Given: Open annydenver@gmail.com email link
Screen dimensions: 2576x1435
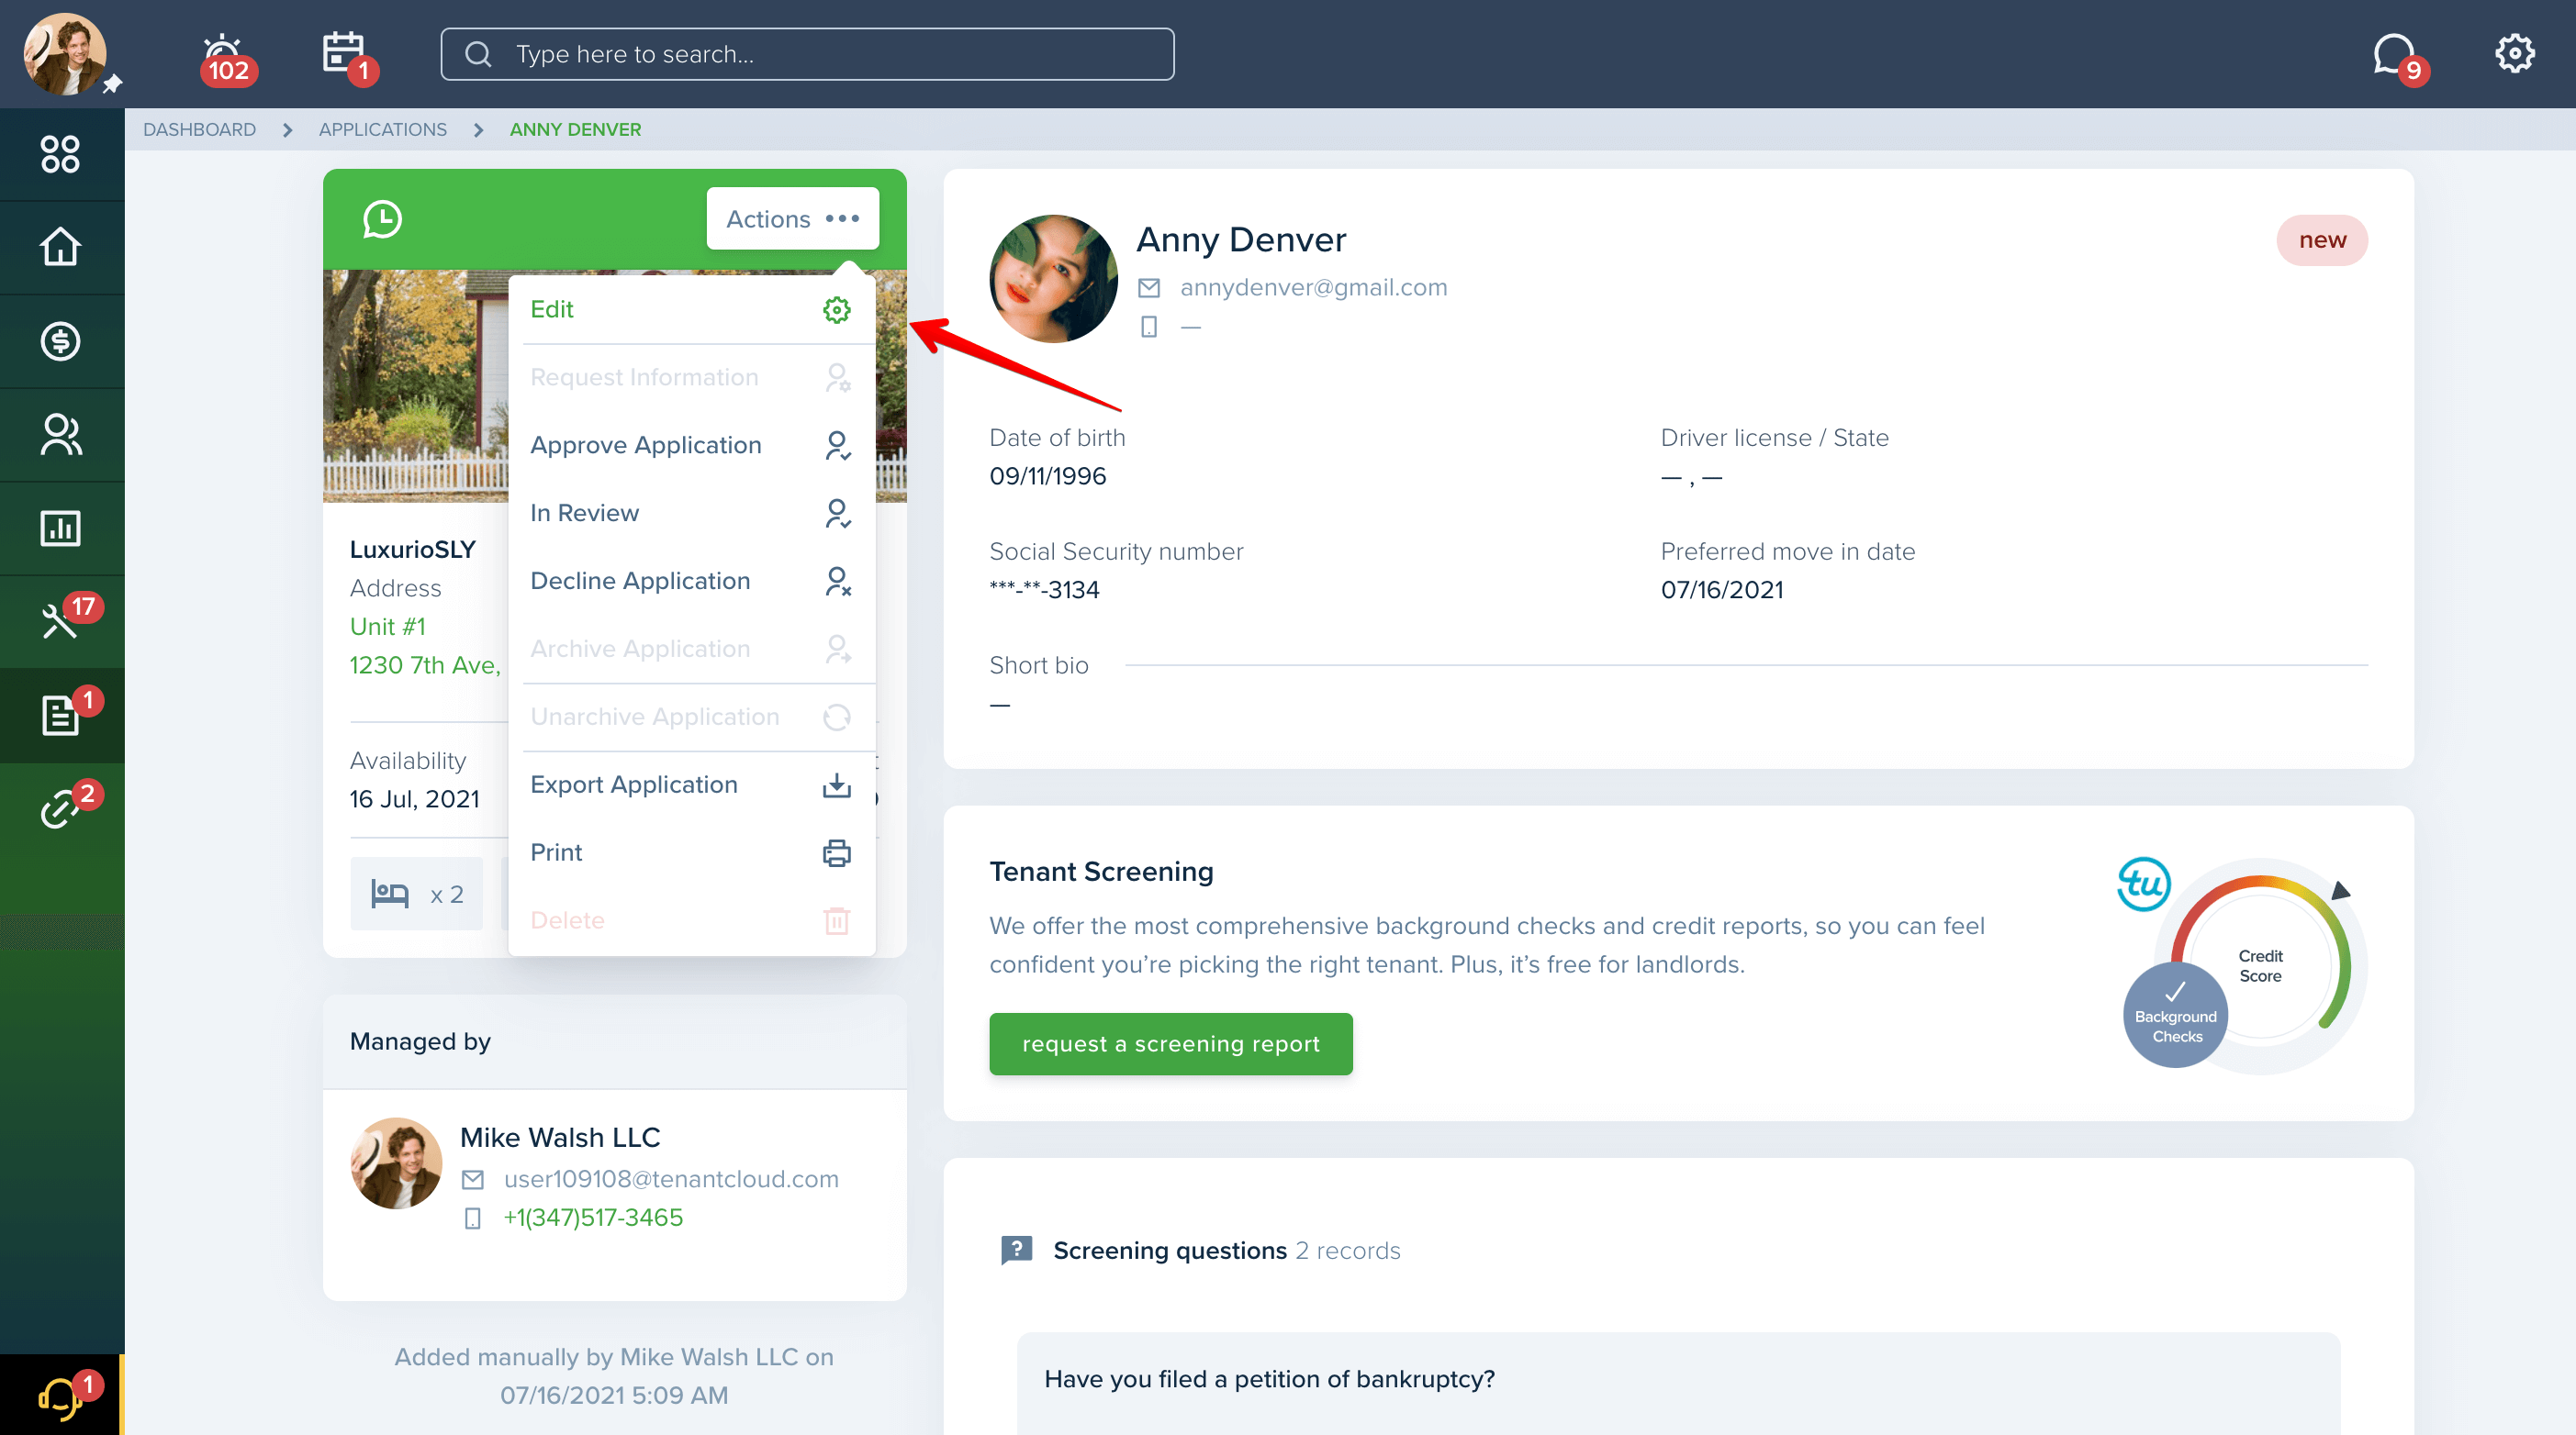Looking at the screenshot, I should [1313, 288].
